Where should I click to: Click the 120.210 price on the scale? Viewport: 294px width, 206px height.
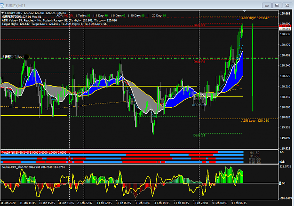coord(285,87)
